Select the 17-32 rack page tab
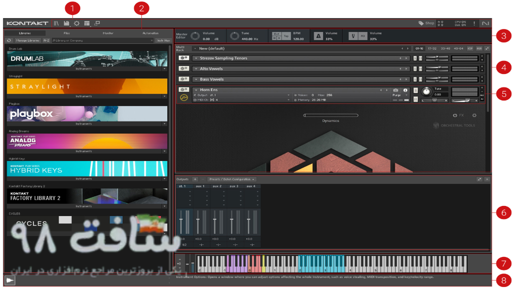 (x=432, y=48)
